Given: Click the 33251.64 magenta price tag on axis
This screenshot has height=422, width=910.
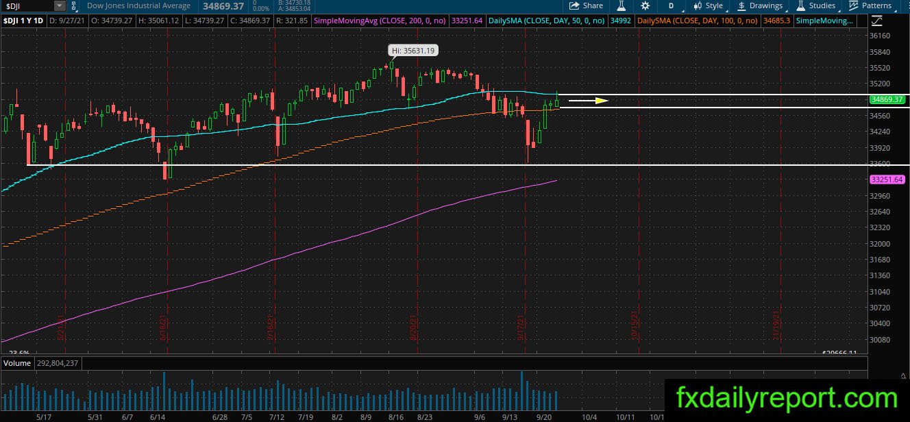Looking at the screenshot, I should pos(886,179).
